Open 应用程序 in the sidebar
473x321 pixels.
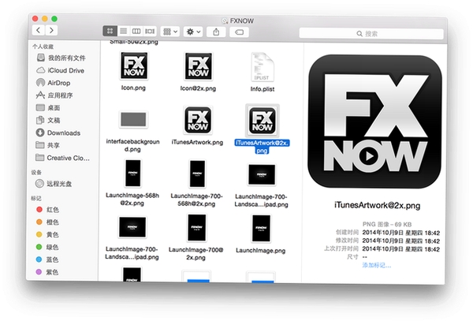(54, 95)
